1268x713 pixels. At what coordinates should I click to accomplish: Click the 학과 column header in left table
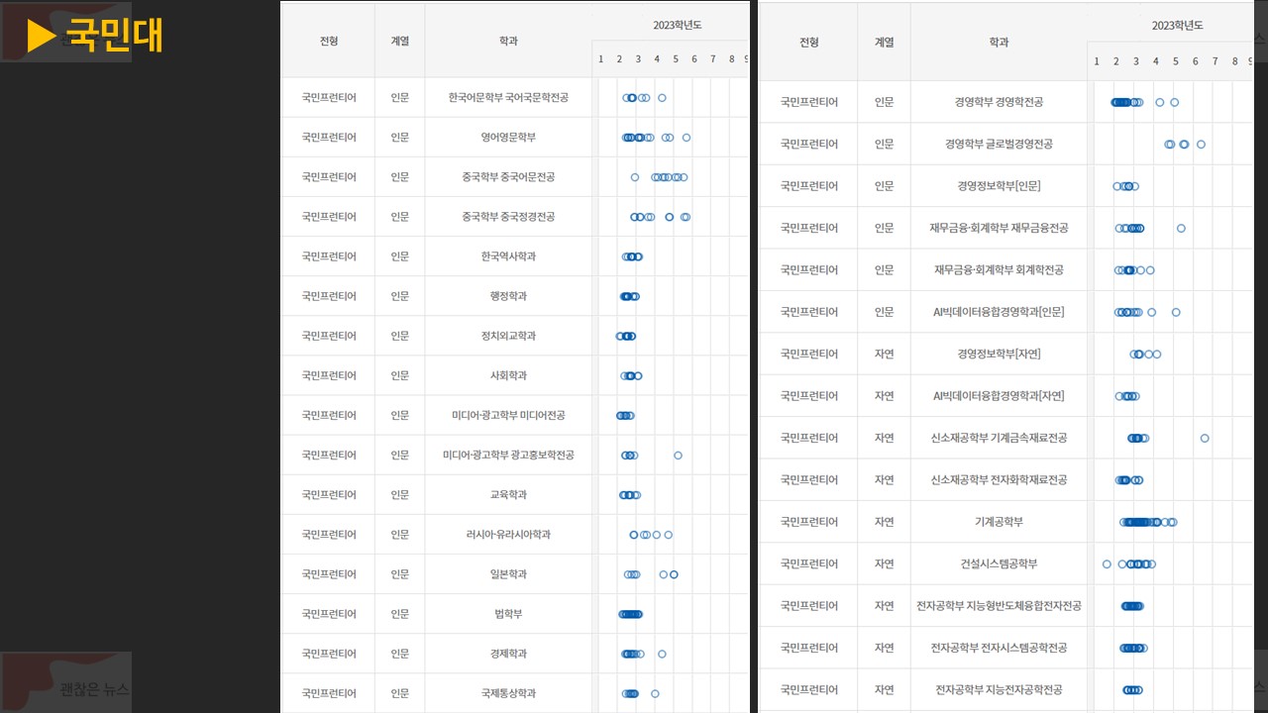point(508,42)
